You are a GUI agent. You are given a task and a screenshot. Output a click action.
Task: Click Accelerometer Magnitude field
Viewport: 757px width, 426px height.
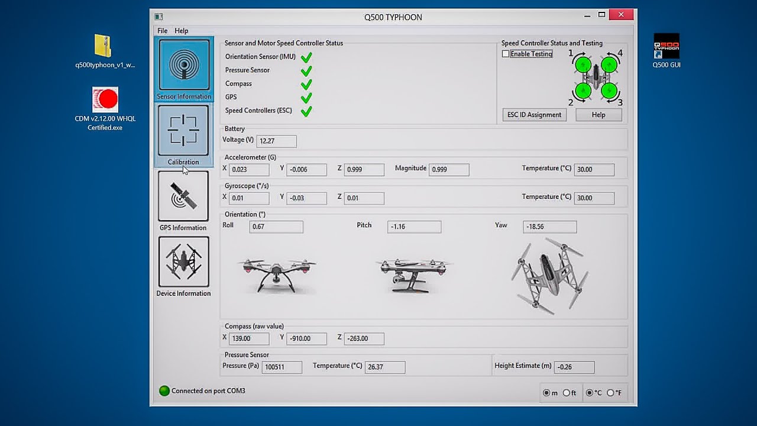point(449,170)
